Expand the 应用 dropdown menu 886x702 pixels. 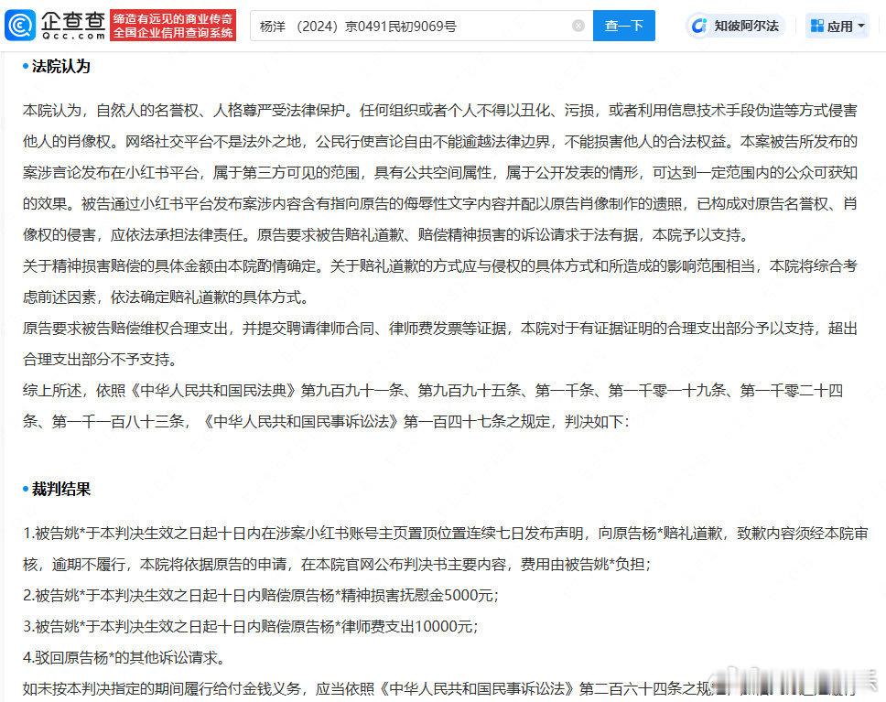click(x=838, y=26)
